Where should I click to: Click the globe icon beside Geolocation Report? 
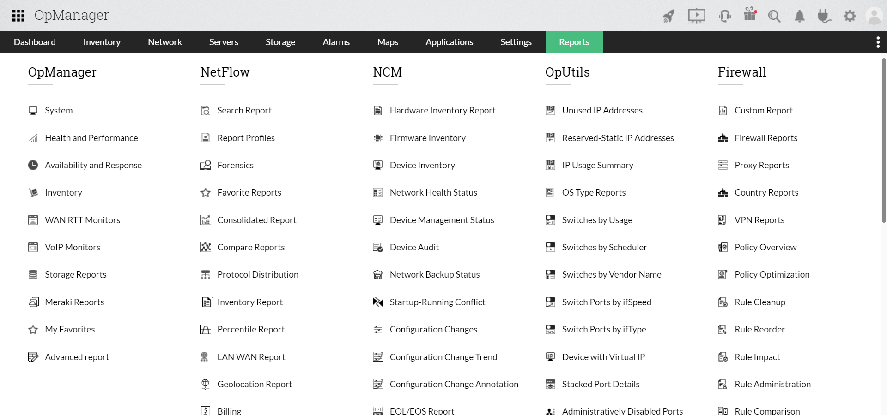(206, 384)
